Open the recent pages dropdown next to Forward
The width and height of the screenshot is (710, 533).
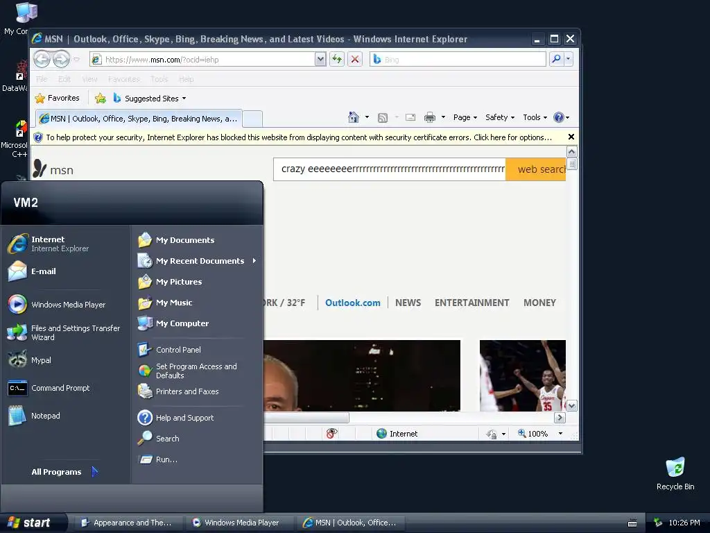point(76,60)
